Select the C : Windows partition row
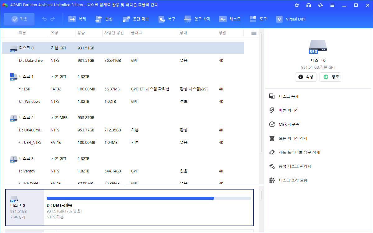Screen dimensions: 373x233 click(123, 102)
